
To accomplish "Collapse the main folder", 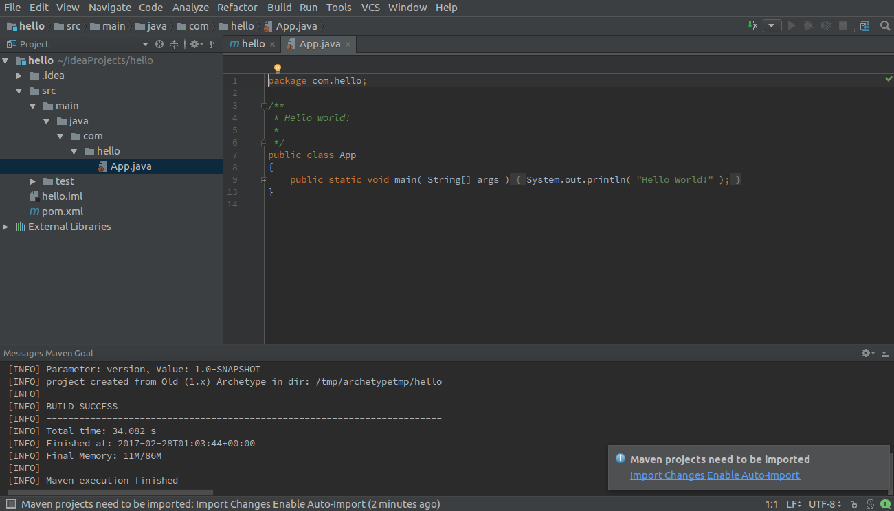I will tap(33, 106).
